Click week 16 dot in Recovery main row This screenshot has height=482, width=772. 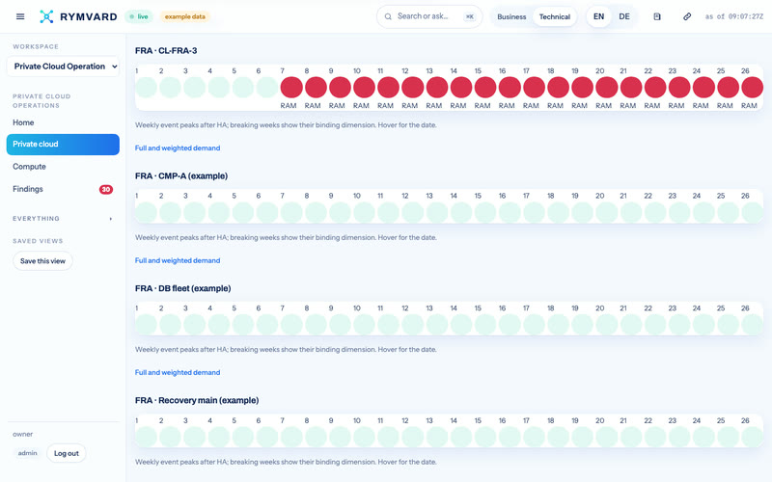(510, 437)
